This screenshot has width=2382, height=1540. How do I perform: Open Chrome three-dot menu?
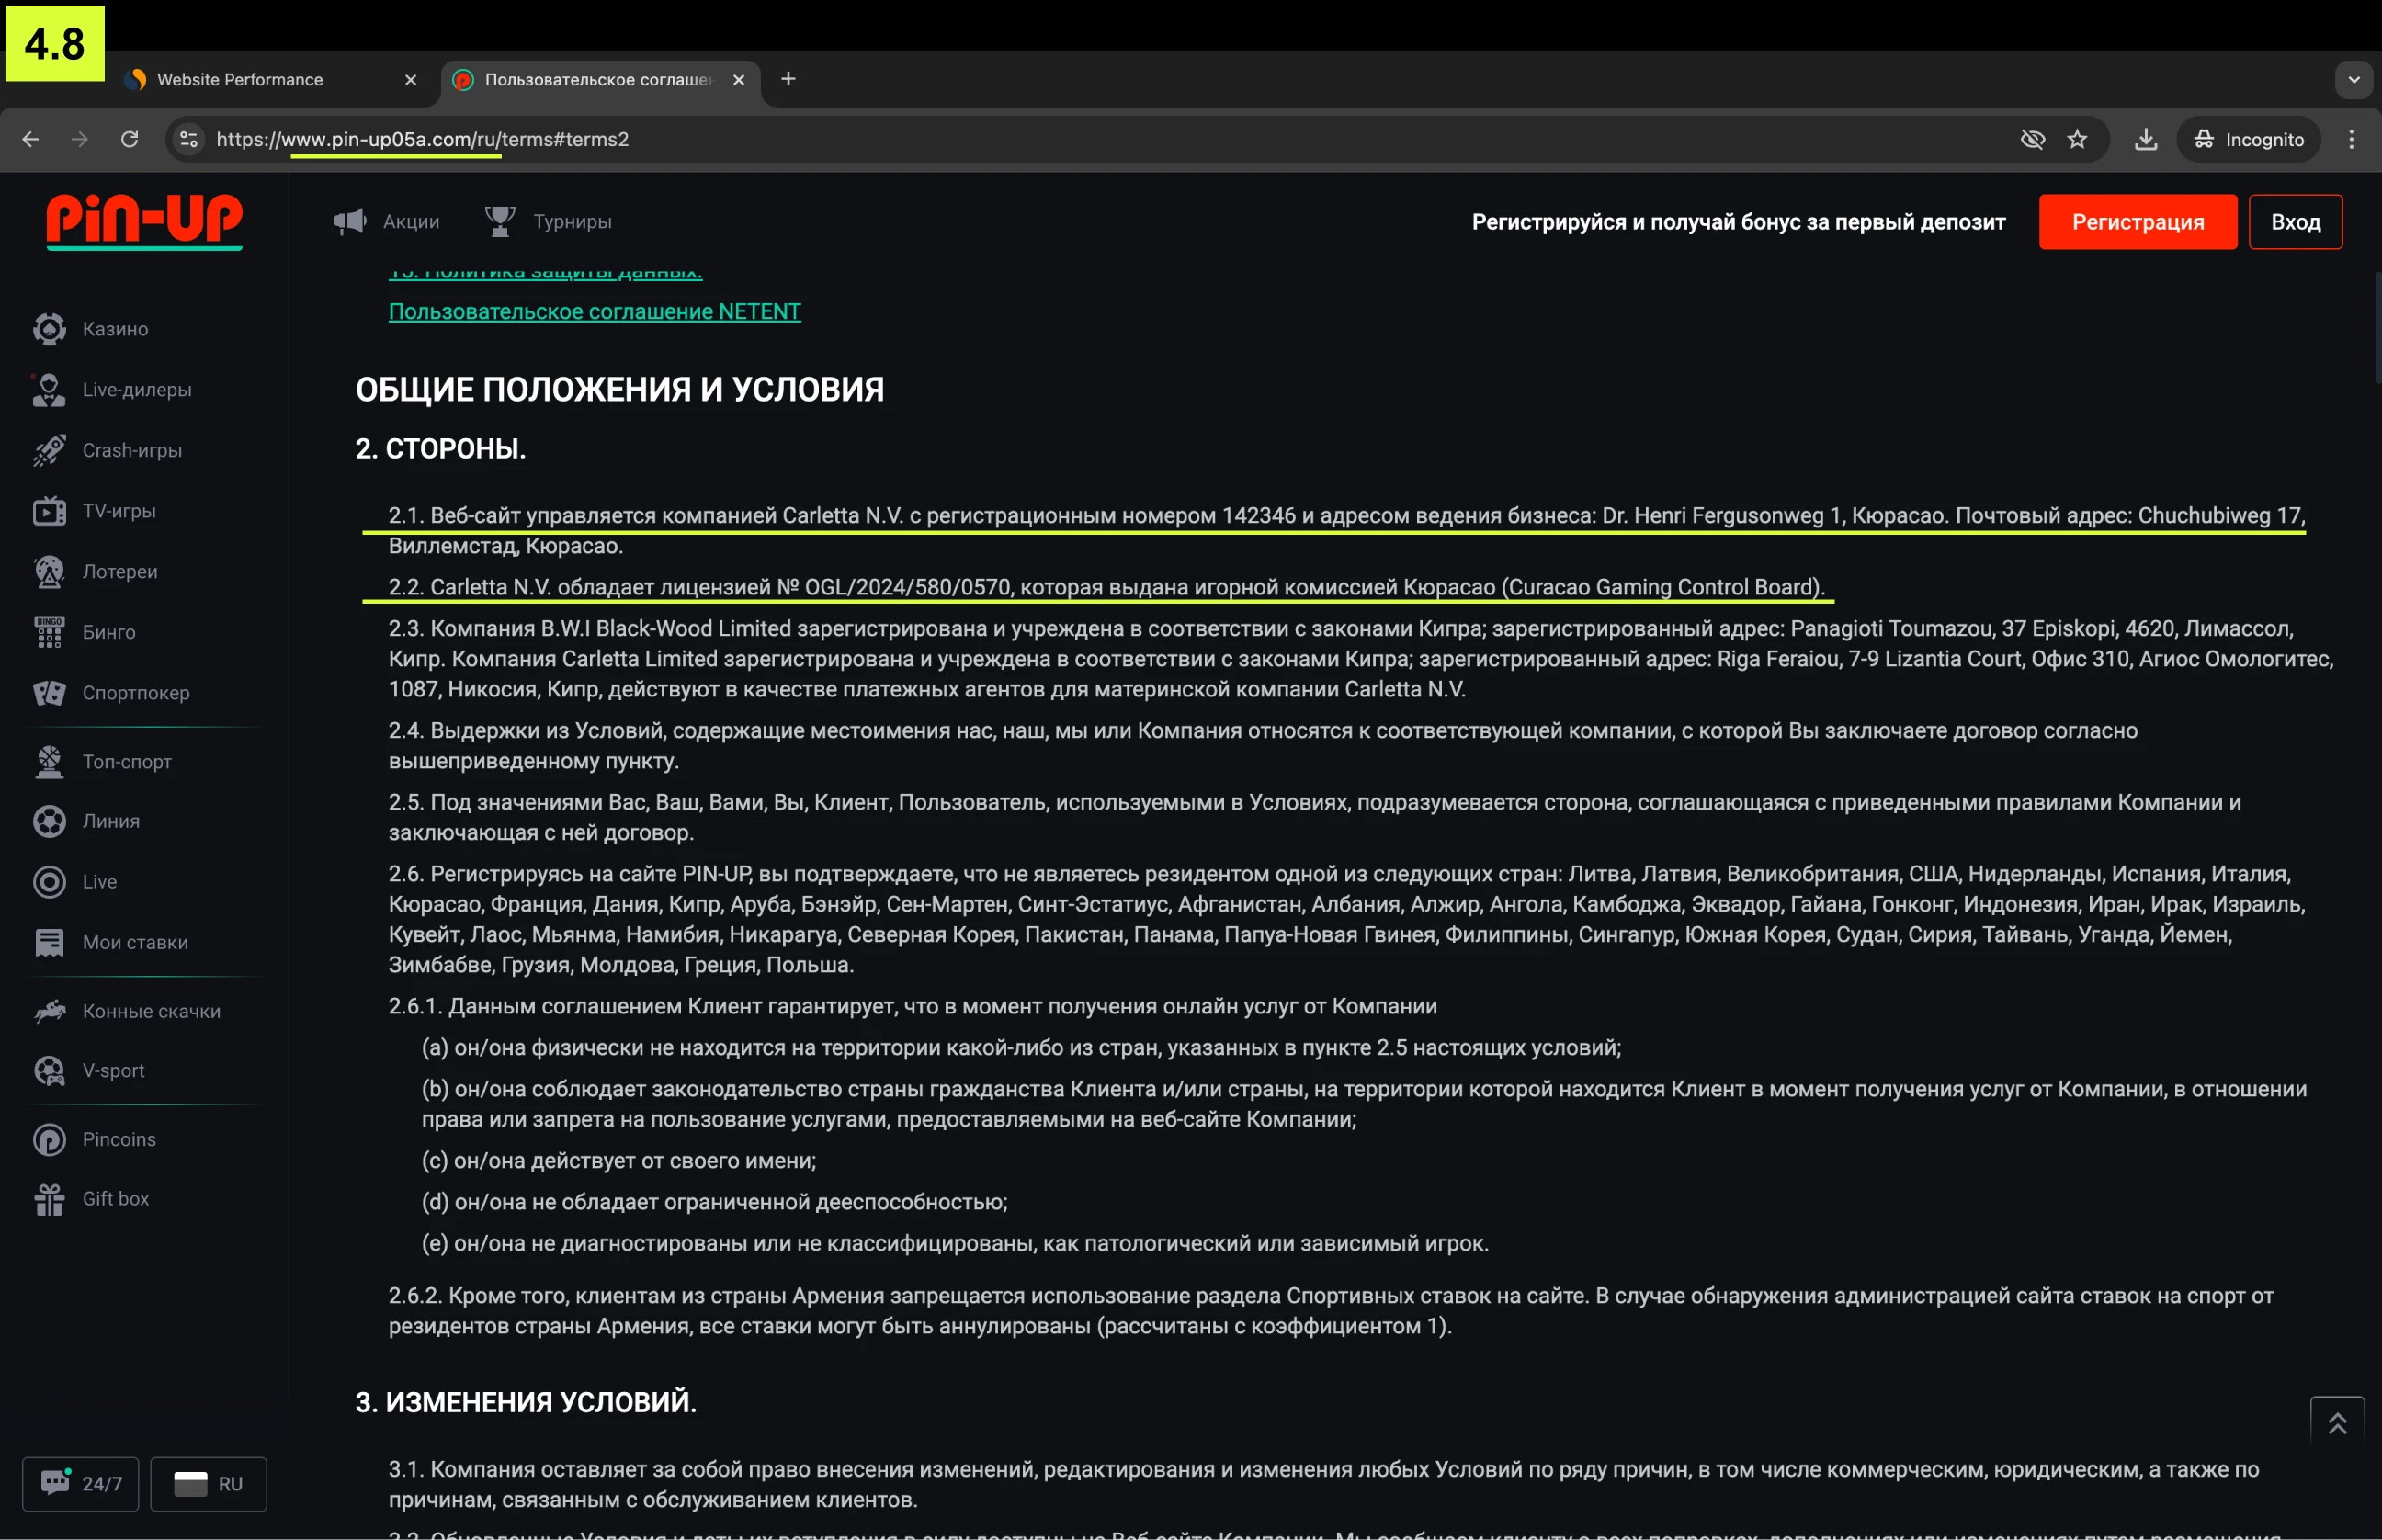[x=2351, y=139]
